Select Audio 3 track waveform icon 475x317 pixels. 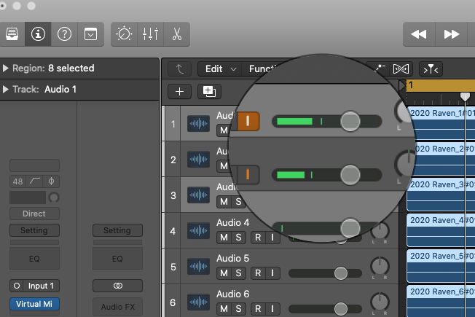pos(198,195)
